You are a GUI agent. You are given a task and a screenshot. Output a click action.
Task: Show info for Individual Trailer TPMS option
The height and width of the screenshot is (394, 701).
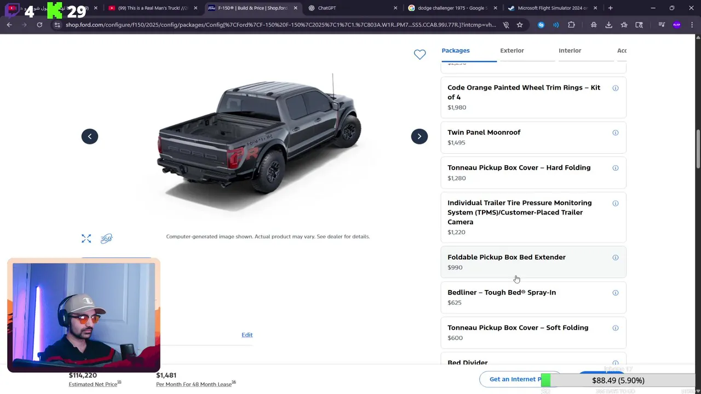(x=616, y=204)
